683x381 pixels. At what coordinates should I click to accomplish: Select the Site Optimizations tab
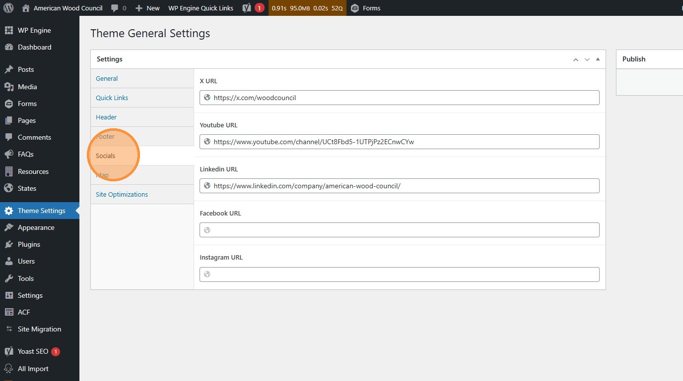point(122,194)
